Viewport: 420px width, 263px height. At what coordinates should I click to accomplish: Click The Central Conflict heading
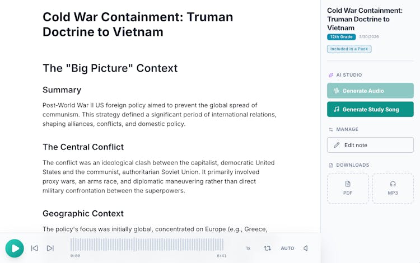click(83, 147)
